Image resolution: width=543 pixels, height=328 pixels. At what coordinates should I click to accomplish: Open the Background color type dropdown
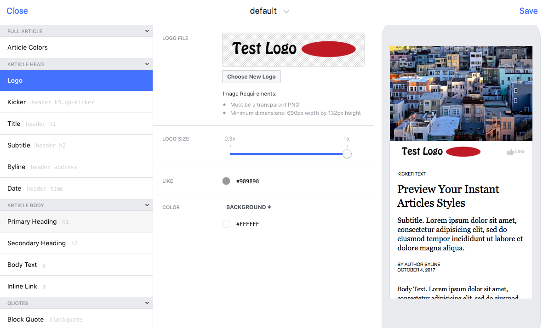coord(248,207)
